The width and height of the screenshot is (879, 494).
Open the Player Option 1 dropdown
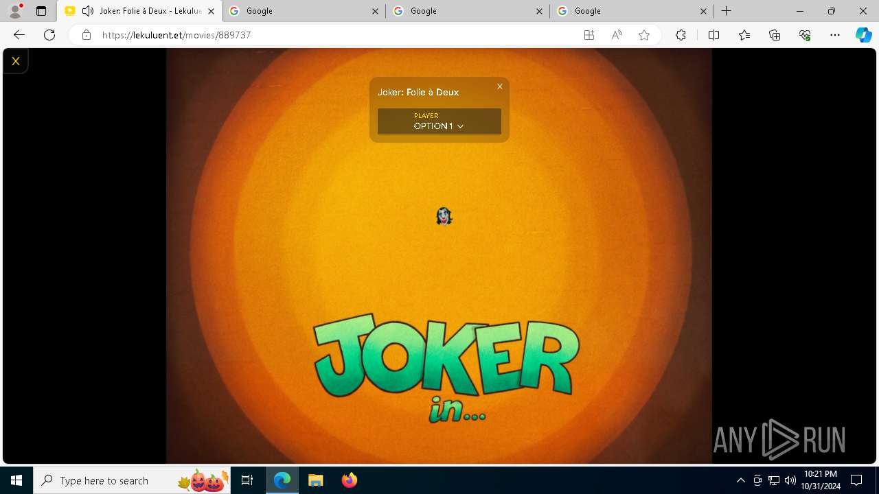tap(439, 121)
